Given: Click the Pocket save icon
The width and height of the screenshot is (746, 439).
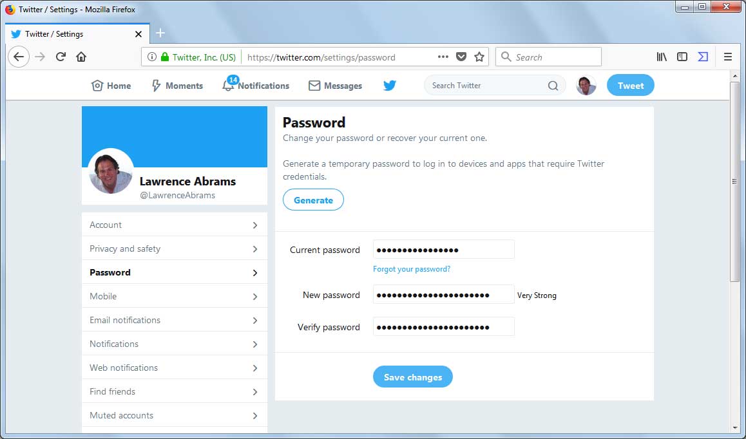Looking at the screenshot, I should [x=461, y=57].
